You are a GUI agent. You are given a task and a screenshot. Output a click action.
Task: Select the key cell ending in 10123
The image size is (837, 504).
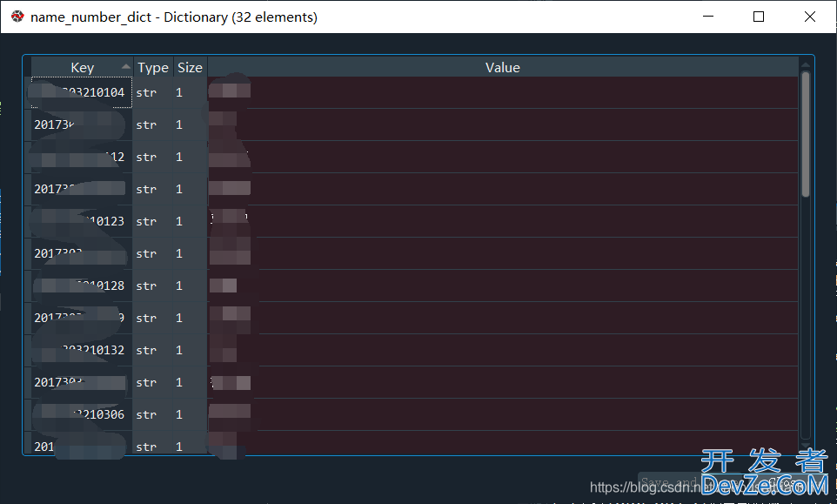tap(82, 221)
